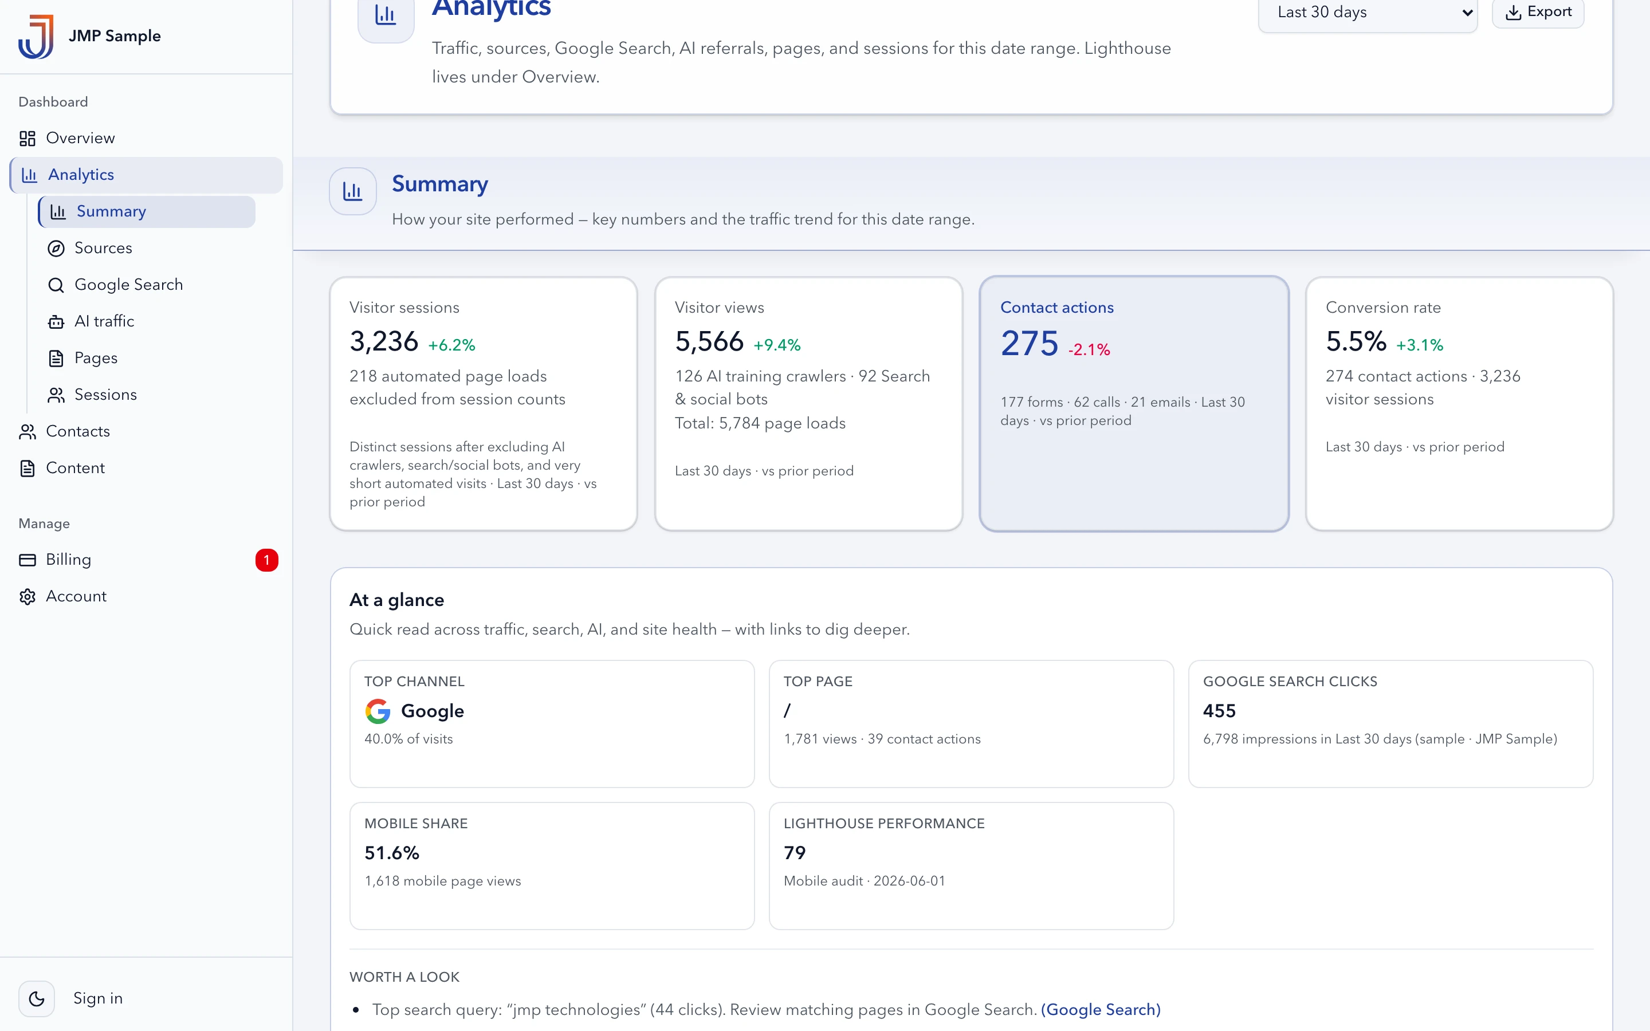
Task: Open the Content page
Action: 146,469
